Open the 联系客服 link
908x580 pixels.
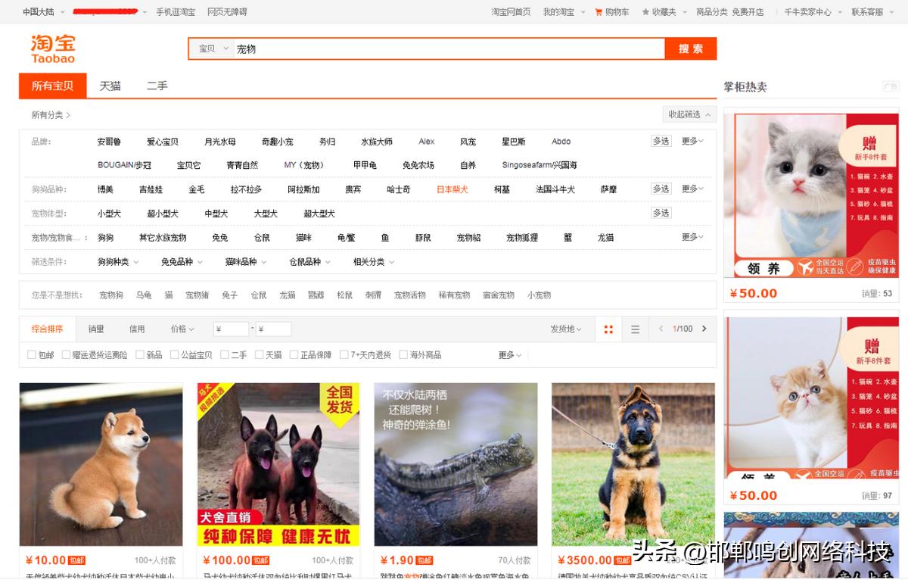pyautogui.click(x=867, y=12)
